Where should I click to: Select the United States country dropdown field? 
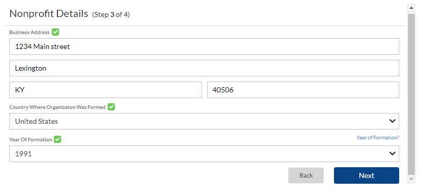(204, 121)
